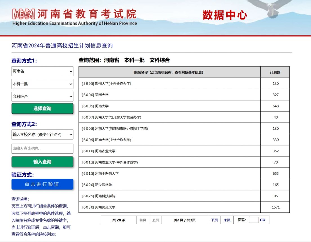This screenshot has width=311, height=242.
Task: Open the 本科一批 batch dropdown
Action: (x=42, y=84)
